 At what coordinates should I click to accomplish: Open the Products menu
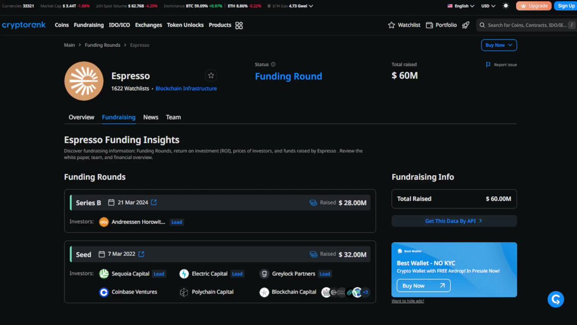coord(220,25)
